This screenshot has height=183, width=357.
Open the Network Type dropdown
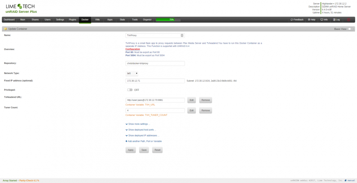coord(132,74)
